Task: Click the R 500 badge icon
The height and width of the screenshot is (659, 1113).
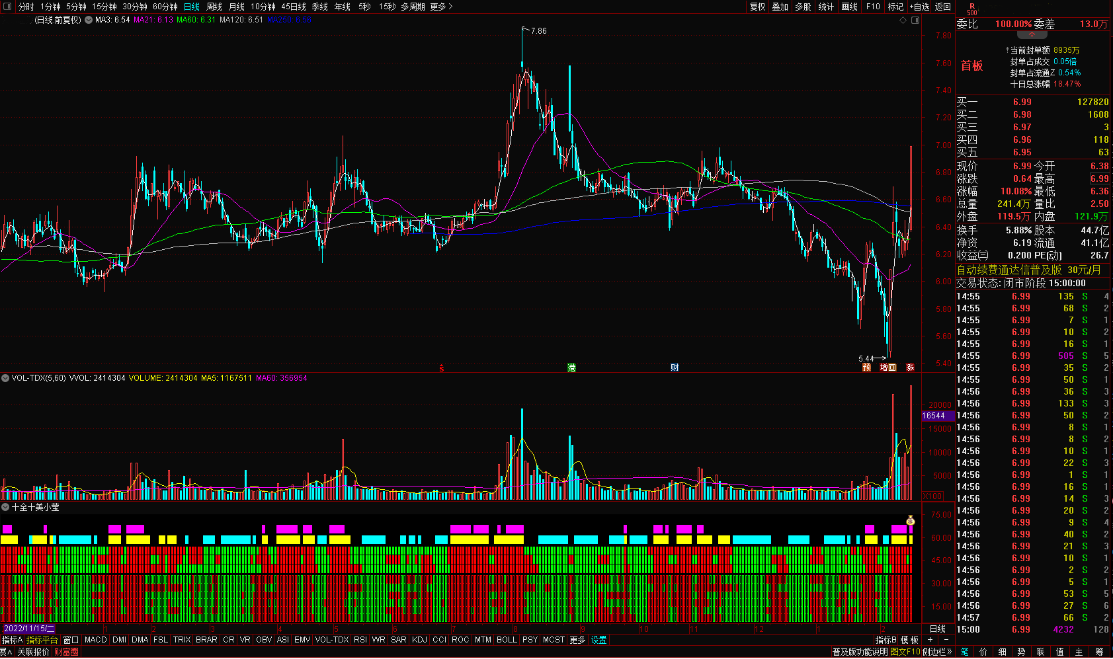Action: point(971,9)
